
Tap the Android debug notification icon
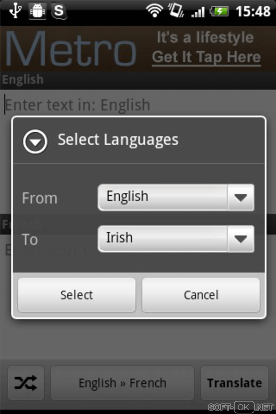coord(37,11)
